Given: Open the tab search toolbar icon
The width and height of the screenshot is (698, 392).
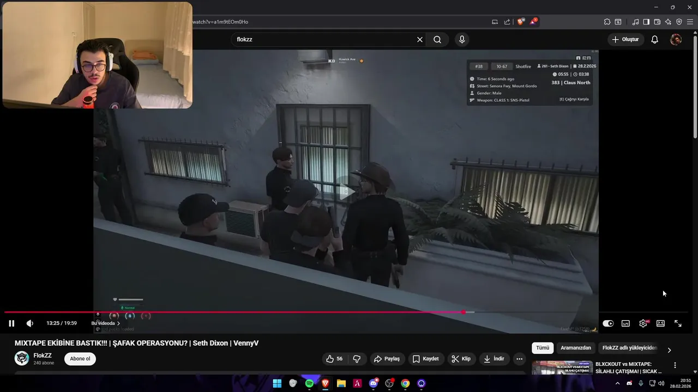Looking at the screenshot, I should (618, 22).
